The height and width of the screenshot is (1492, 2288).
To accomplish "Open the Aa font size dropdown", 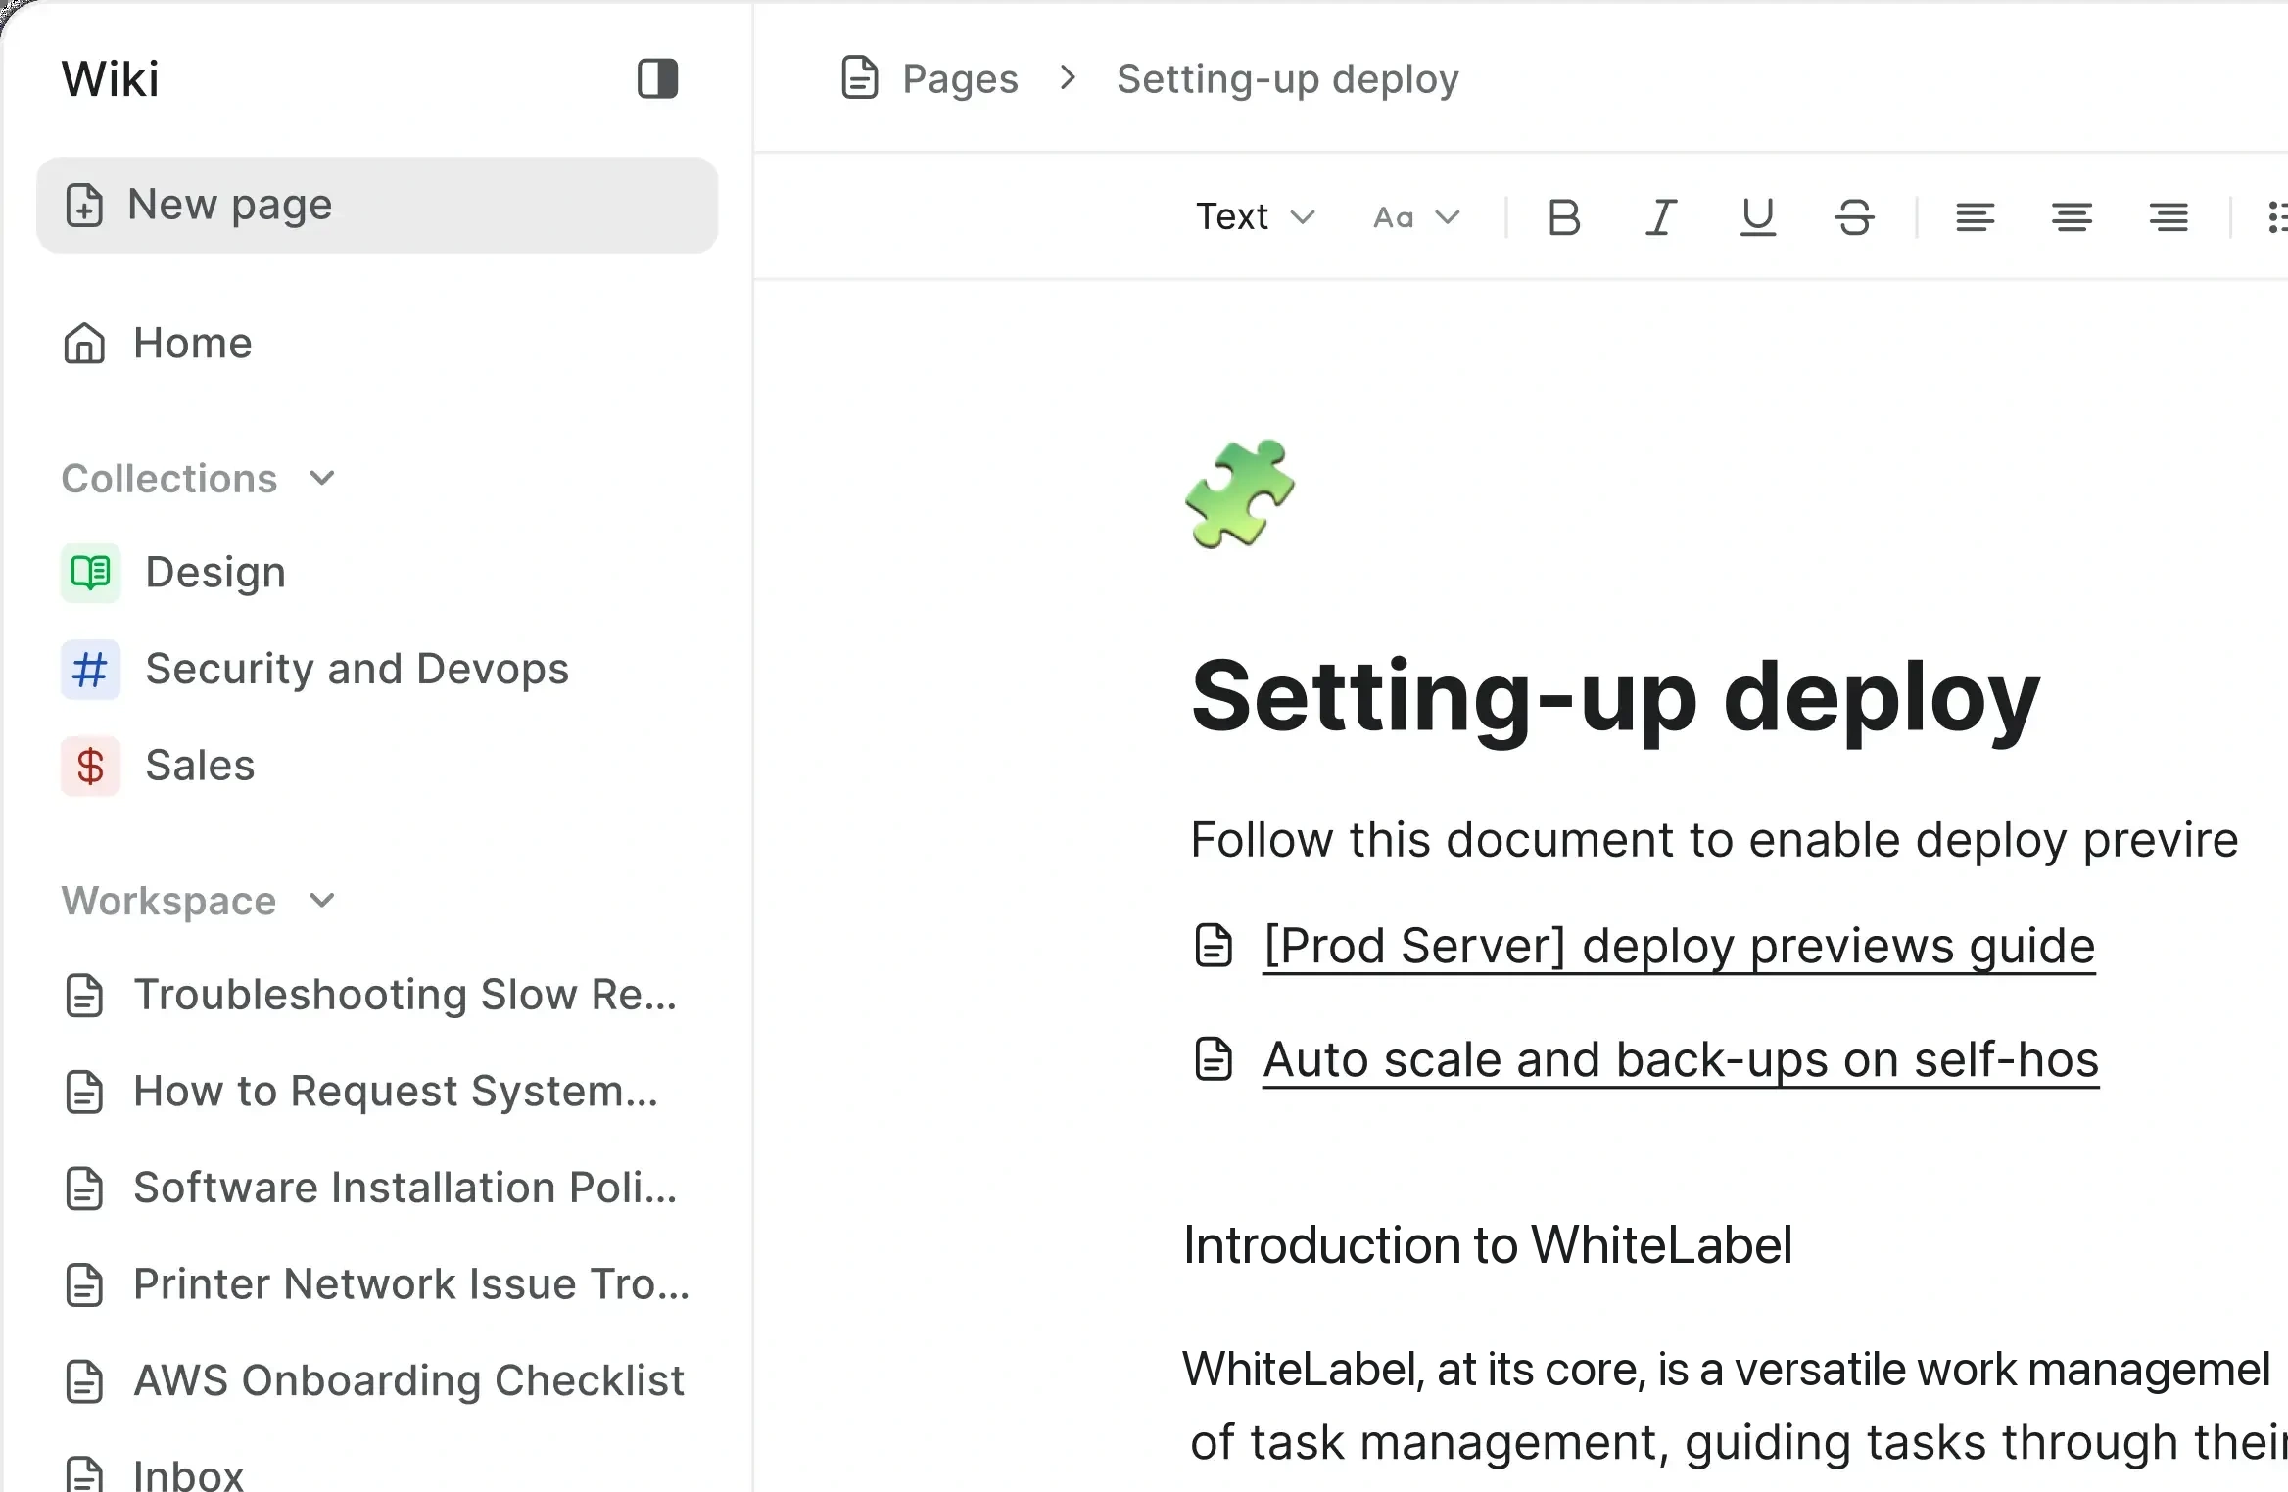I will coord(1416,216).
